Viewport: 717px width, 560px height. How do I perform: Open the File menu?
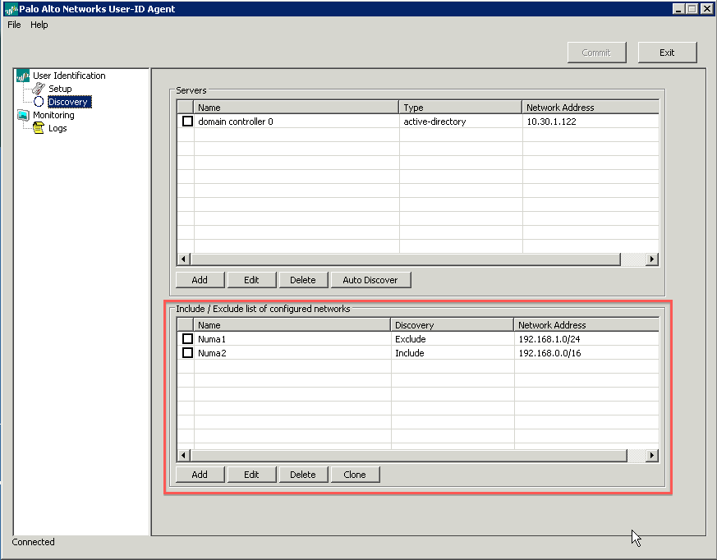[13, 25]
